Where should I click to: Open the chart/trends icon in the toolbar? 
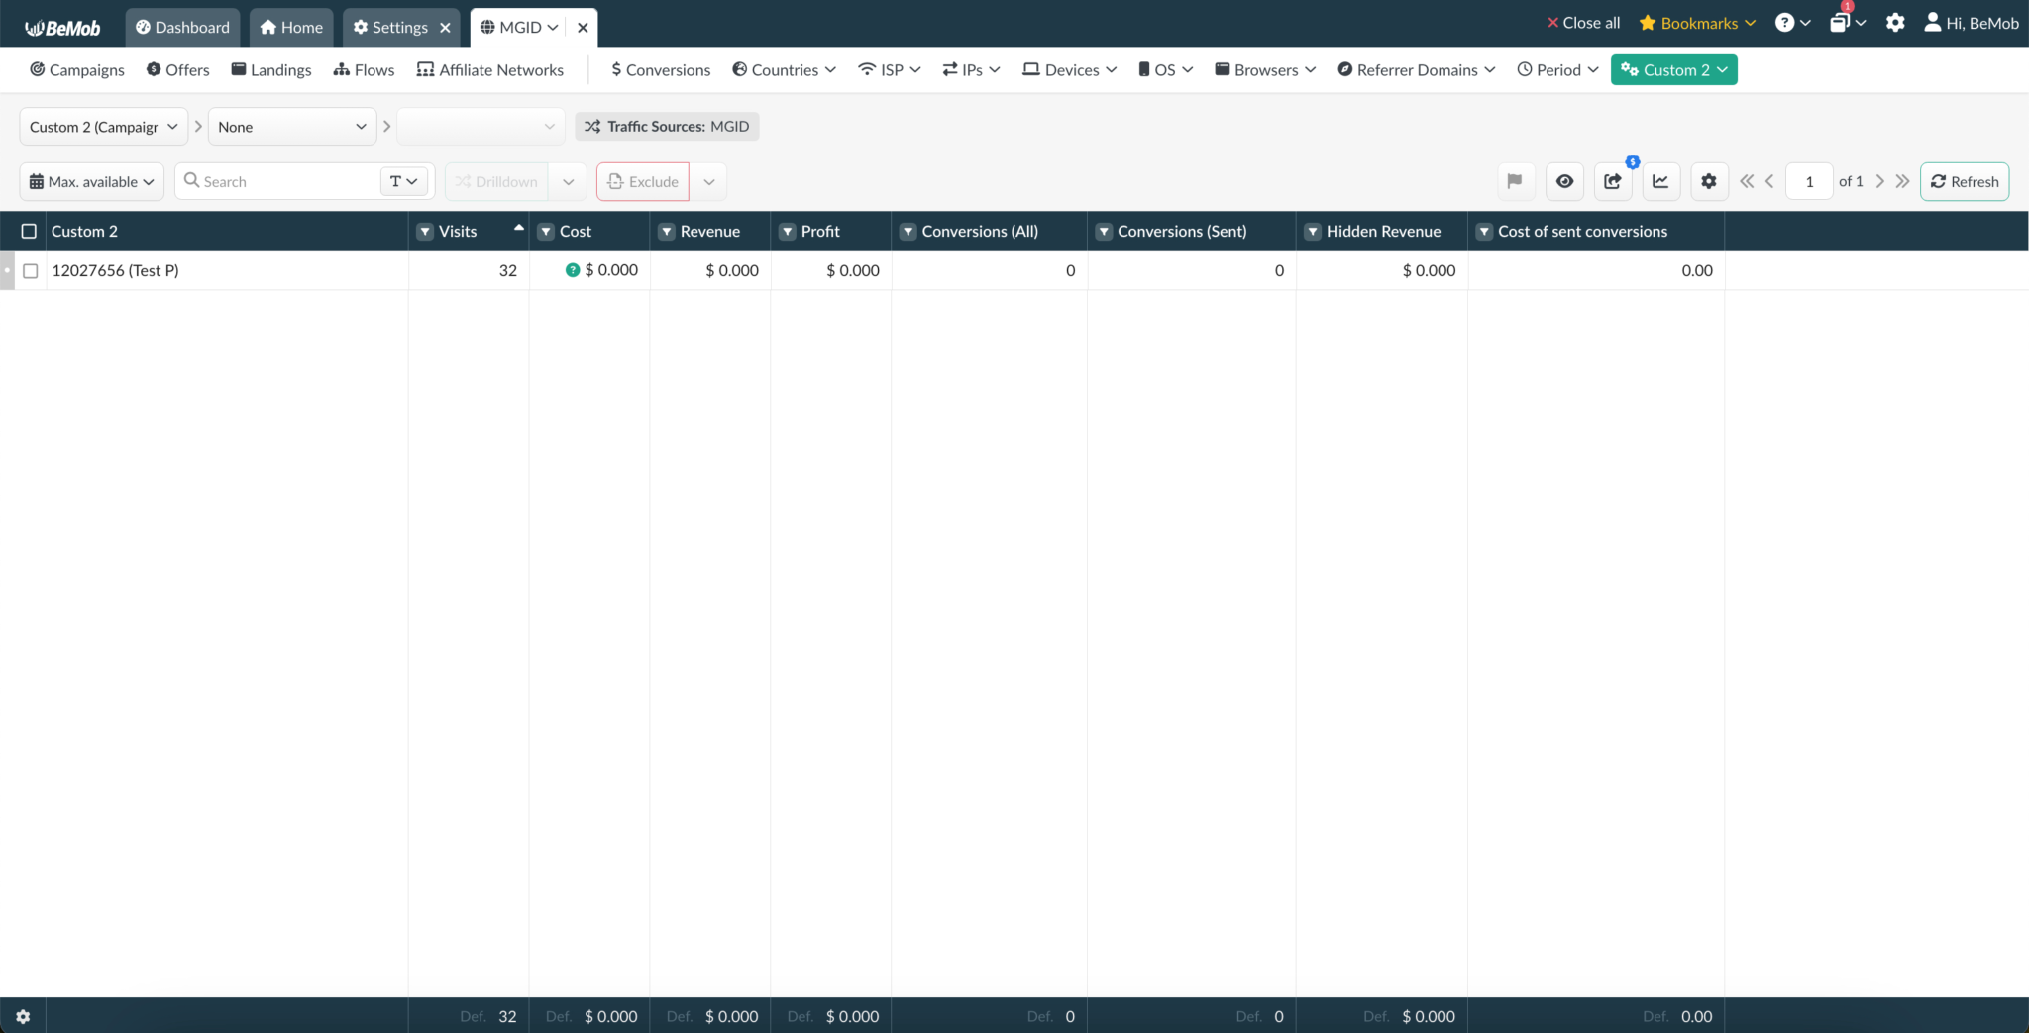[x=1660, y=181]
